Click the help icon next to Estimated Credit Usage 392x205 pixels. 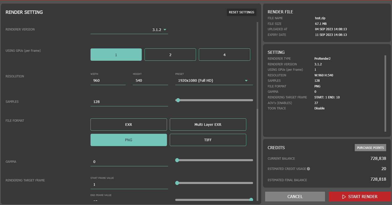[x=308, y=169]
